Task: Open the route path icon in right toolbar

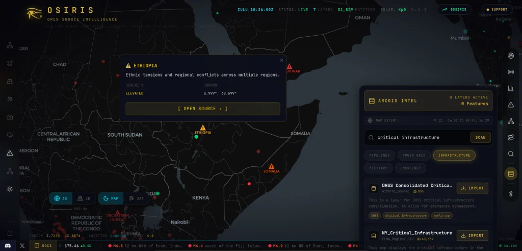Action: [x=511, y=137]
